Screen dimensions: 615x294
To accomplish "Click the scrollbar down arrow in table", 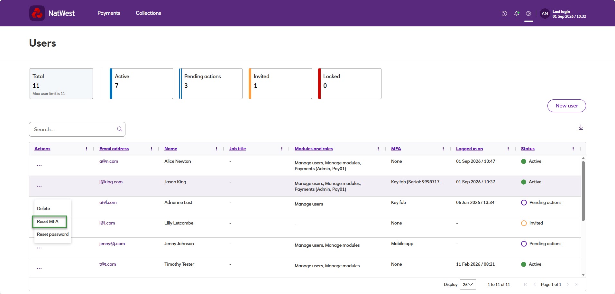I will point(583,275).
